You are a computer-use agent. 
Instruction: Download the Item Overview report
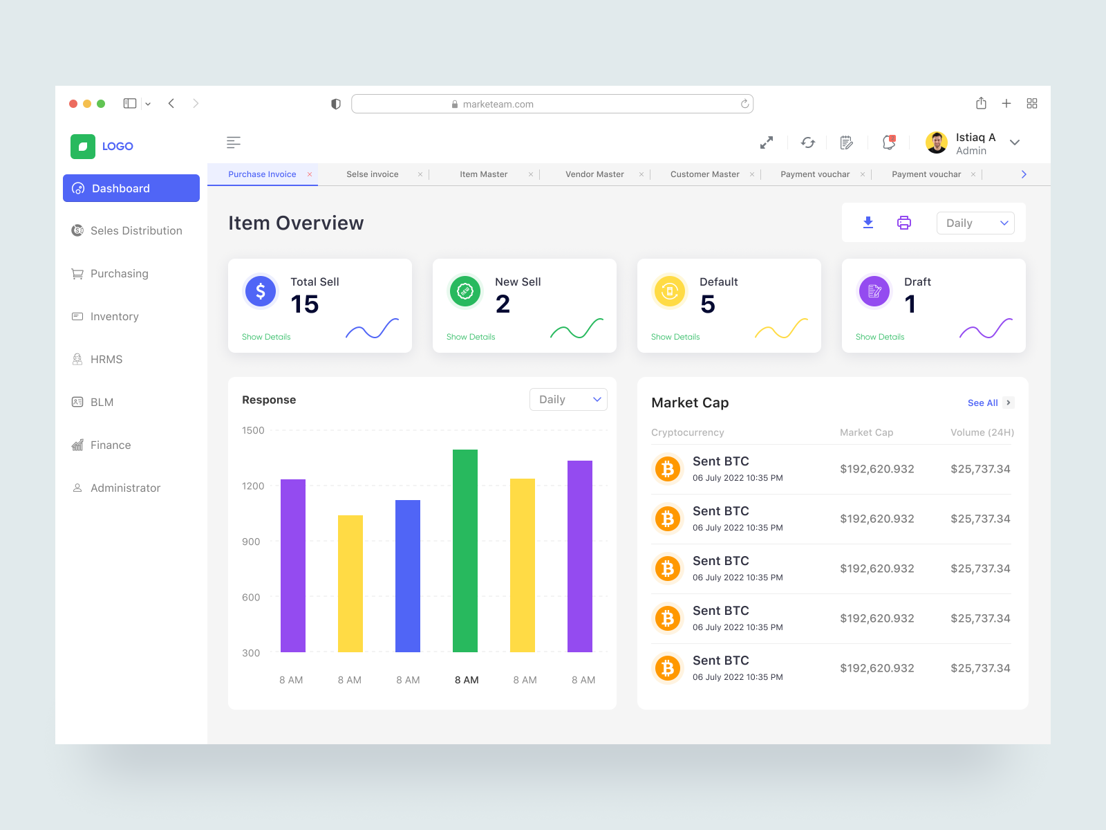(x=868, y=222)
